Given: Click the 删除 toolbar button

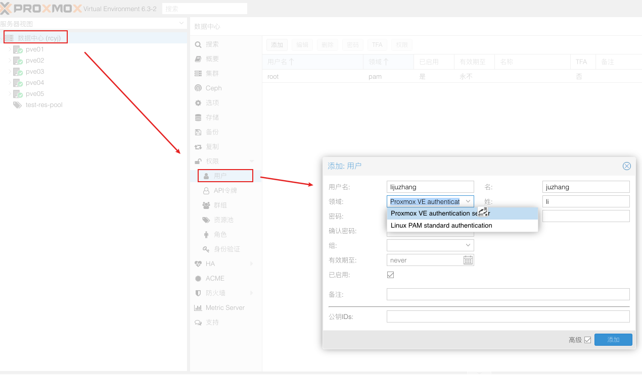Looking at the screenshot, I should click(328, 45).
